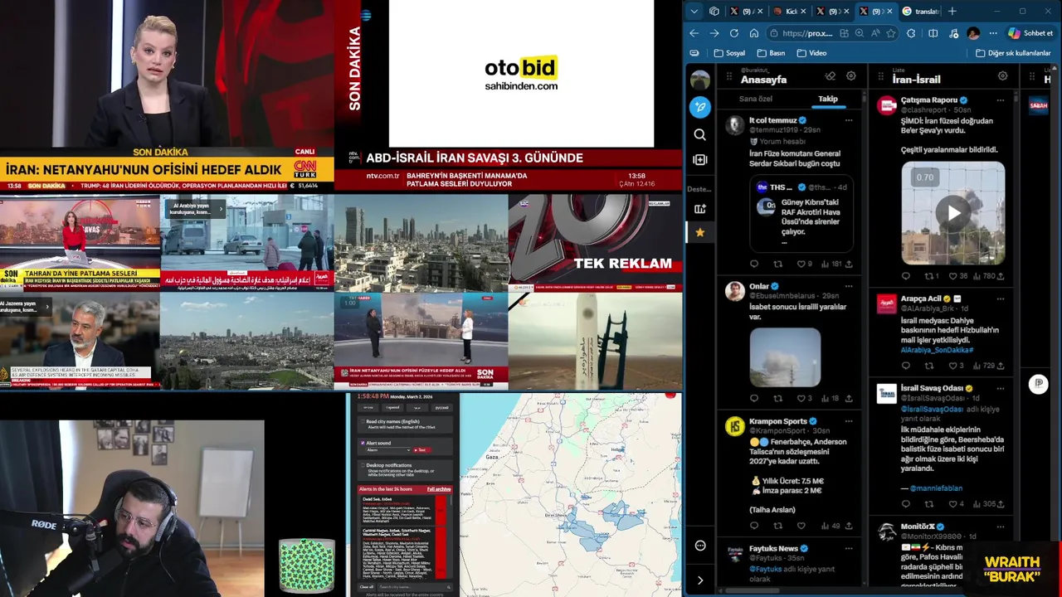The height and width of the screenshot is (597, 1062).
Task: Click the zoom magnifier in address bar
Action: 860,33
